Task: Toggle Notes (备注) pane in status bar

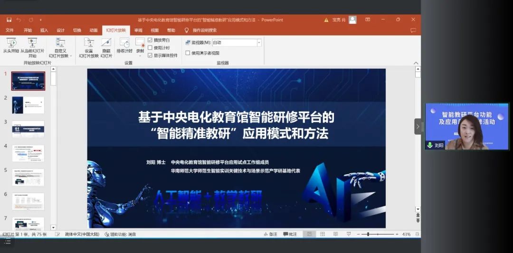Action: [x=270, y=234]
